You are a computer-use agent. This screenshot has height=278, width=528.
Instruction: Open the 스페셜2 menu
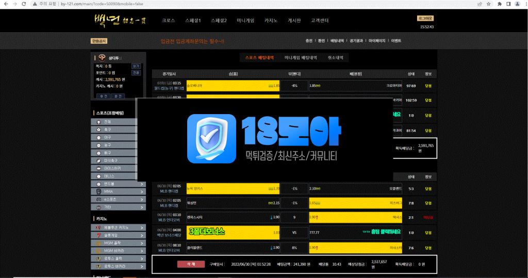pos(219,21)
